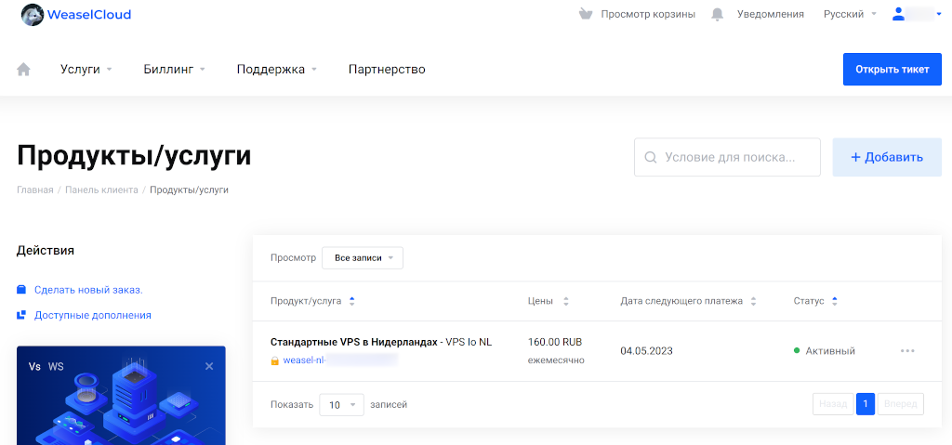
Task: Click the Вперед pagination button
Action: [901, 404]
